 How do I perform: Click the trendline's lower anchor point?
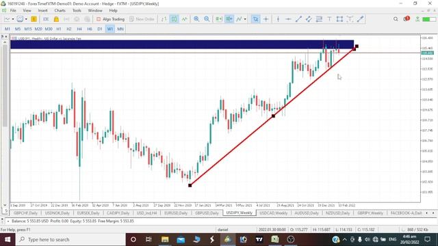coord(190,185)
